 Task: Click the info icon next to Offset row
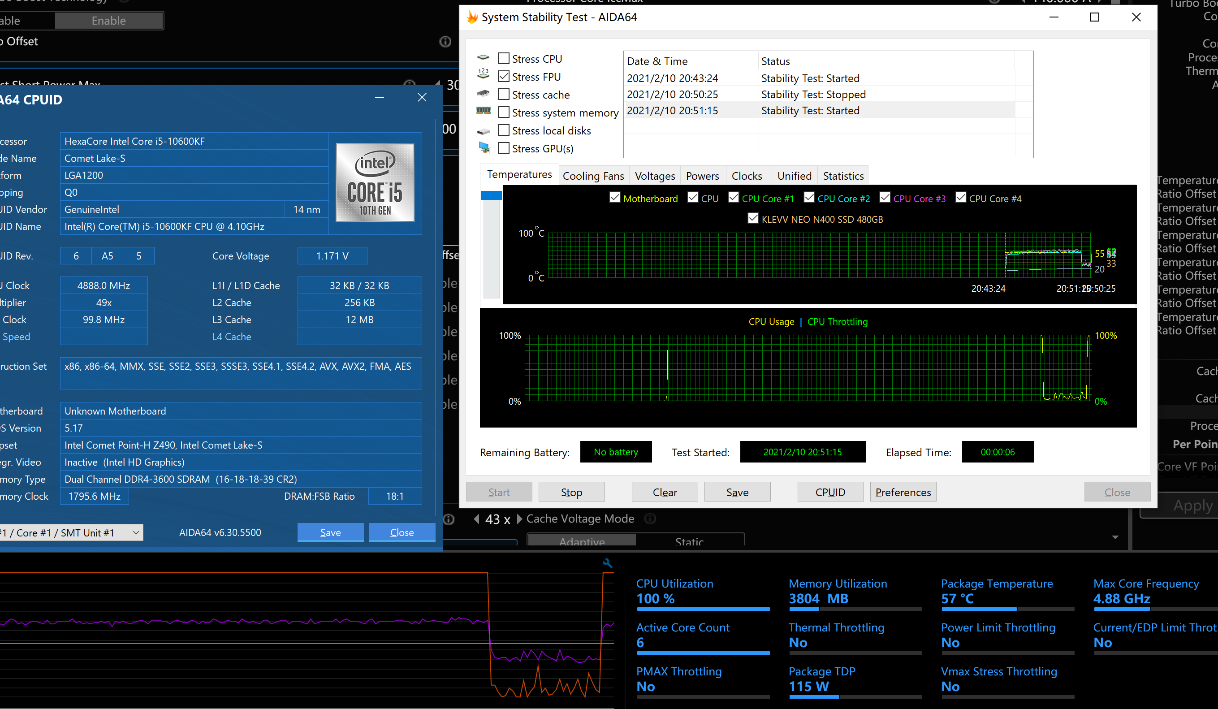coord(445,42)
